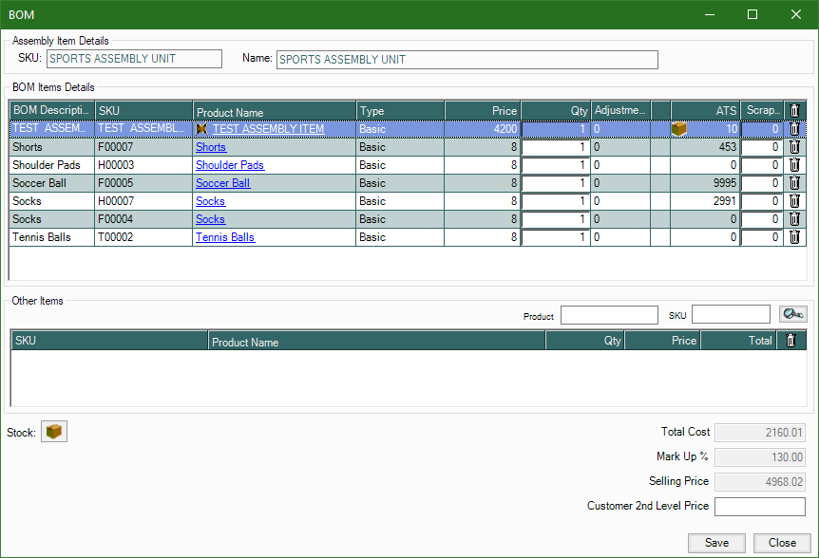
Task: Click the Qty field for the Shorts row
Action: tap(556, 147)
